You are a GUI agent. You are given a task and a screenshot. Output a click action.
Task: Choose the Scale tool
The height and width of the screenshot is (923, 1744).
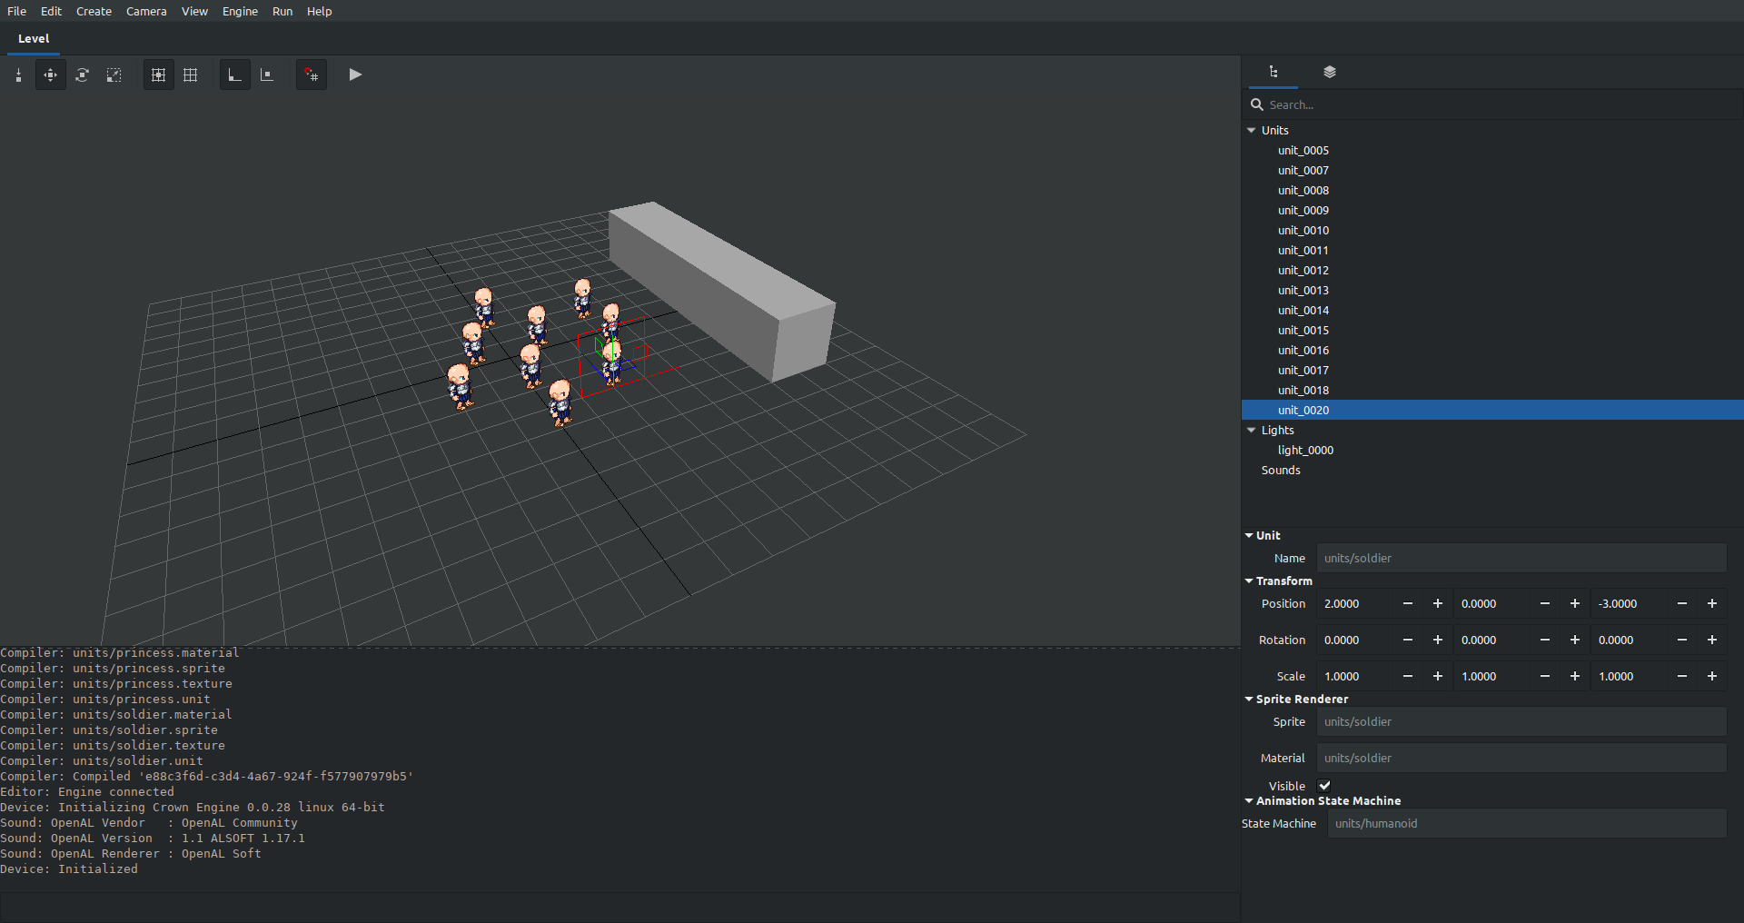(x=114, y=75)
